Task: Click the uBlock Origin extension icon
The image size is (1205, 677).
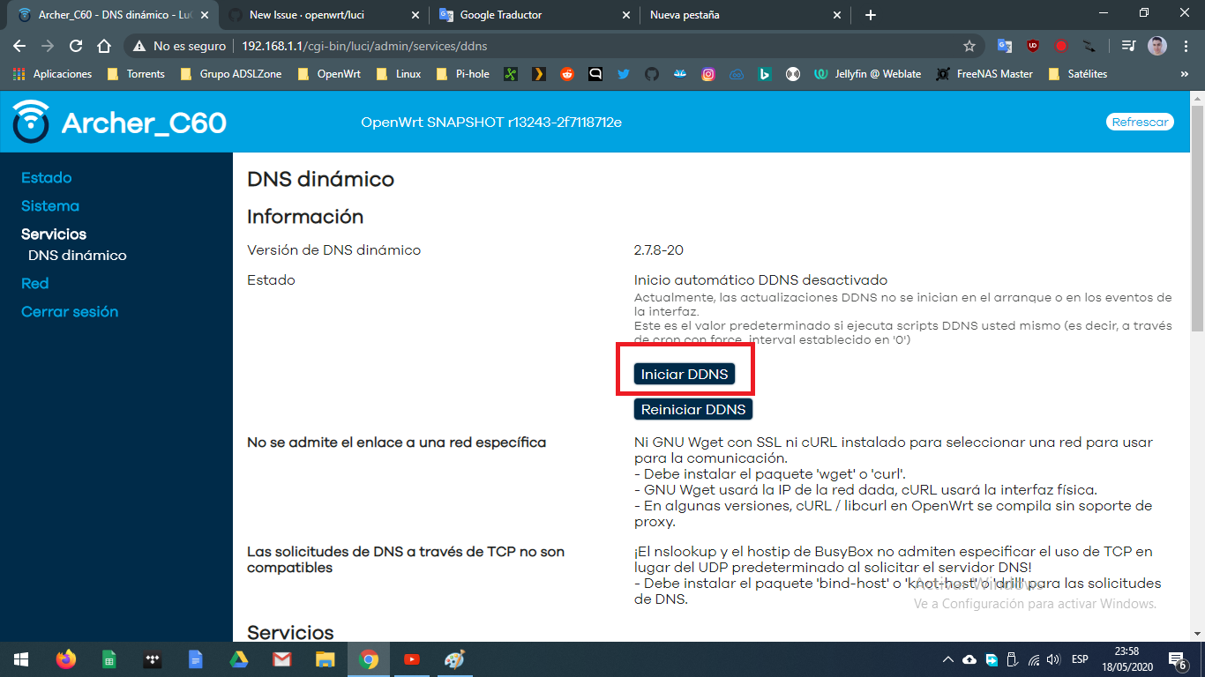Action: click(x=1033, y=46)
